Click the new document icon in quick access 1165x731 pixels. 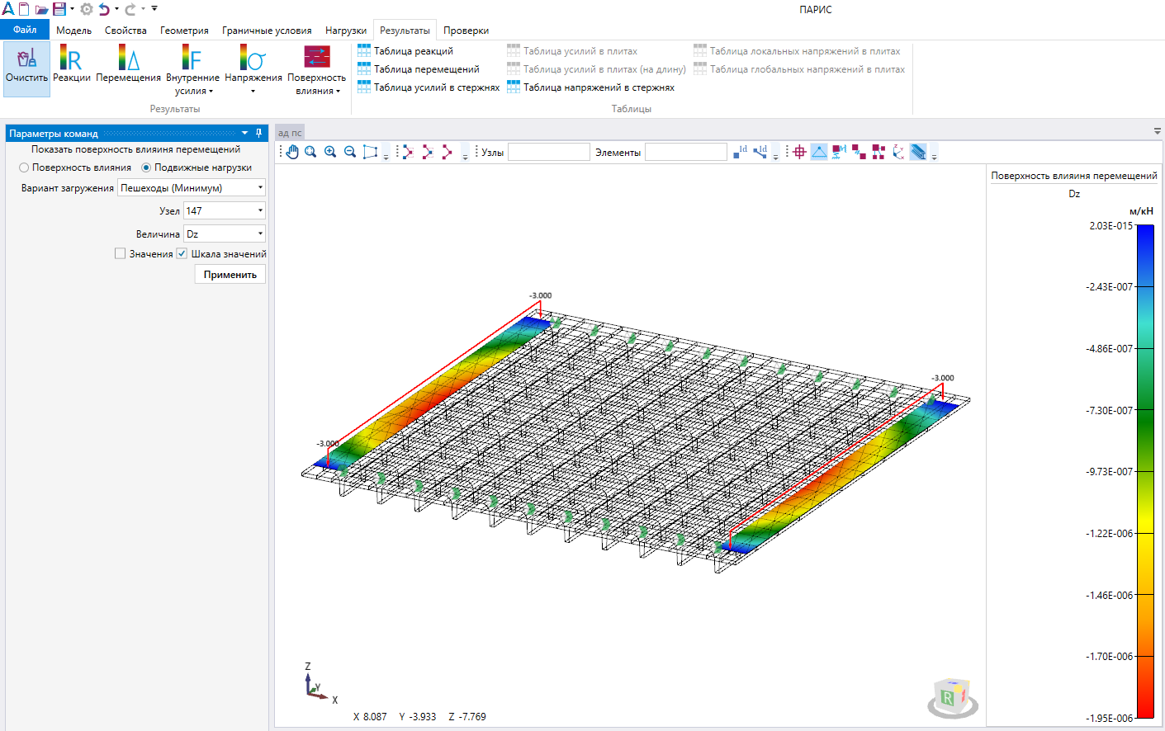tap(24, 9)
